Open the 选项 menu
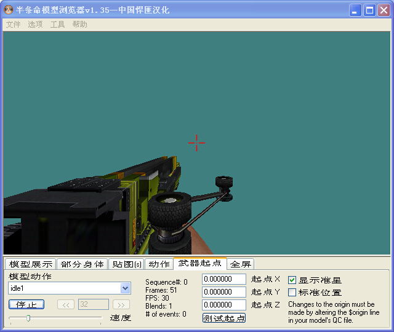The width and height of the screenshot is (394, 332). point(35,25)
